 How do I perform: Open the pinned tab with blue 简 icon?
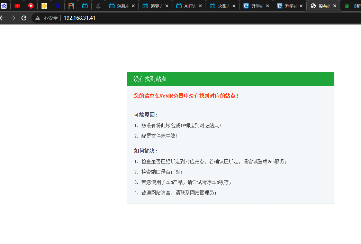point(57,6)
